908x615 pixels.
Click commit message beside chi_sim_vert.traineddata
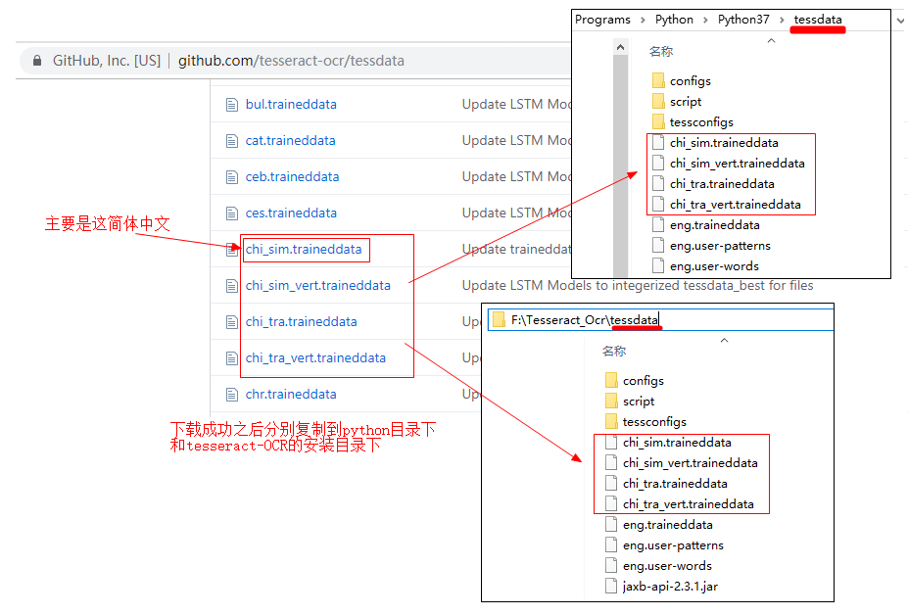click(x=638, y=286)
